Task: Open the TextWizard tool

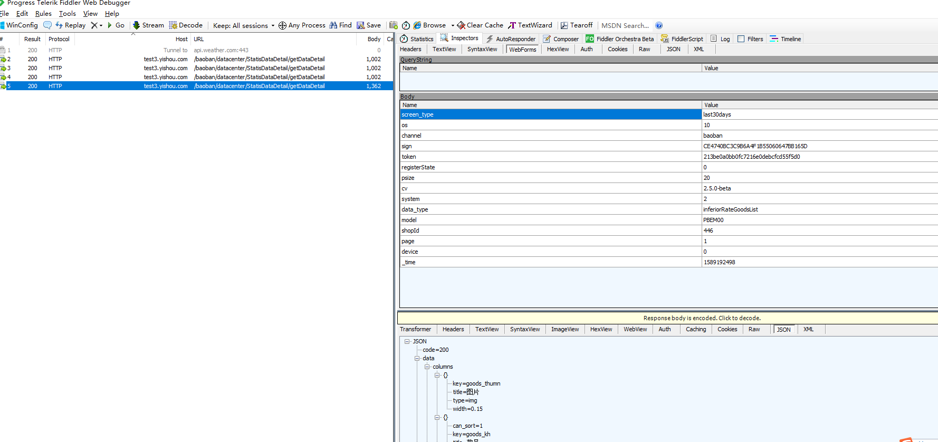Action: tap(530, 25)
